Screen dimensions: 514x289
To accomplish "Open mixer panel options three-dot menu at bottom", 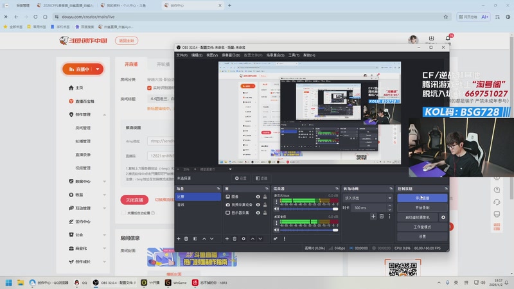I will [x=285, y=239].
